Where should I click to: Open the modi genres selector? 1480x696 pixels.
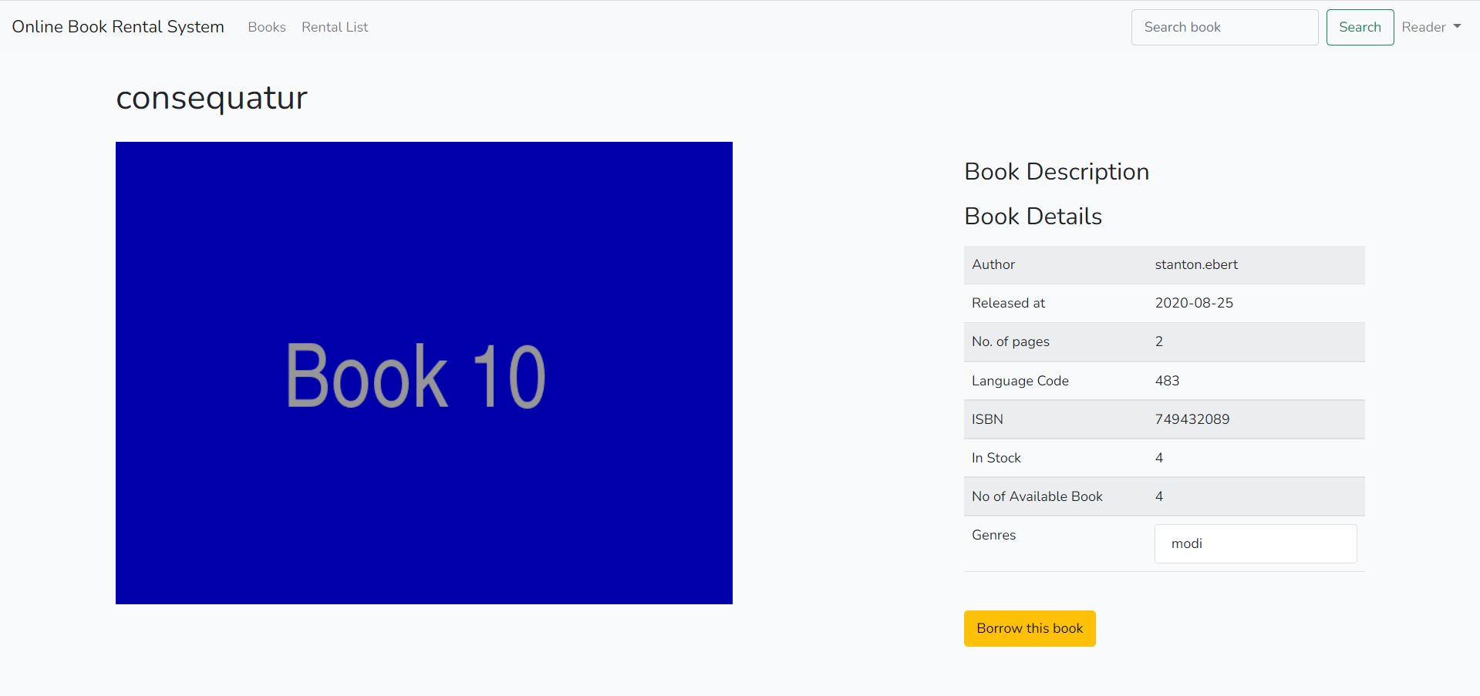point(1254,543)
